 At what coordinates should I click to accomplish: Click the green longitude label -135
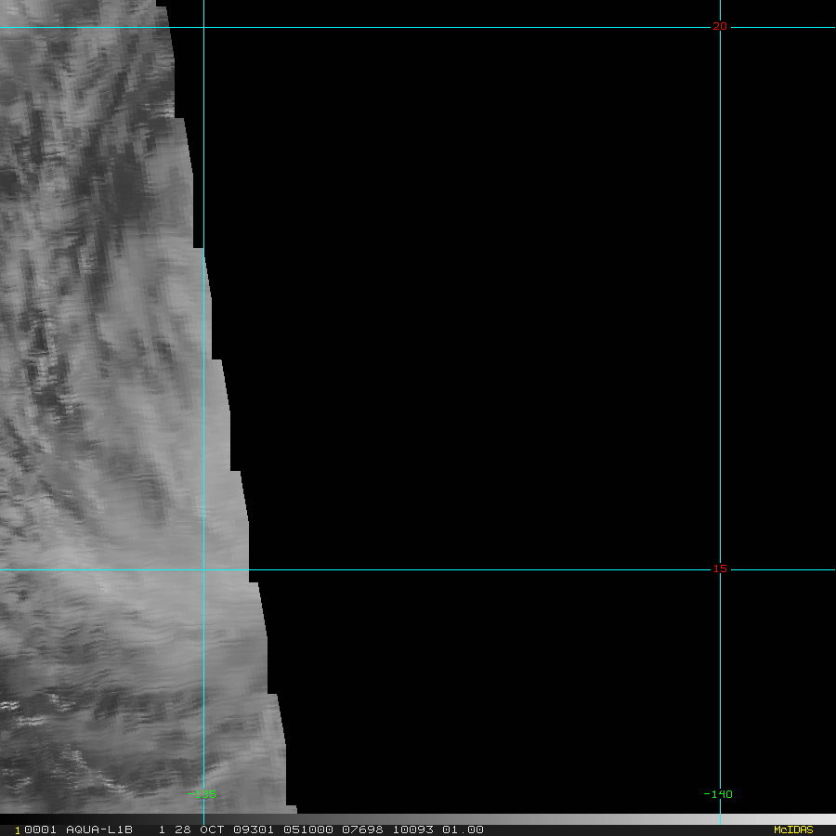pos(202,794)
